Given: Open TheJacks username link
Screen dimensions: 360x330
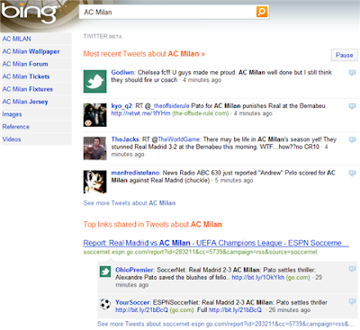Looking at the screenshot, I should click(125, 139).
